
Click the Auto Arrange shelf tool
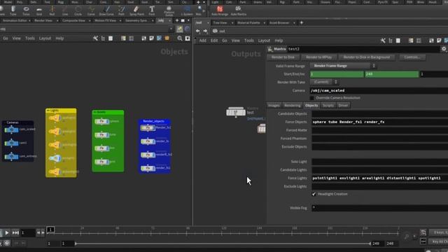220,11
